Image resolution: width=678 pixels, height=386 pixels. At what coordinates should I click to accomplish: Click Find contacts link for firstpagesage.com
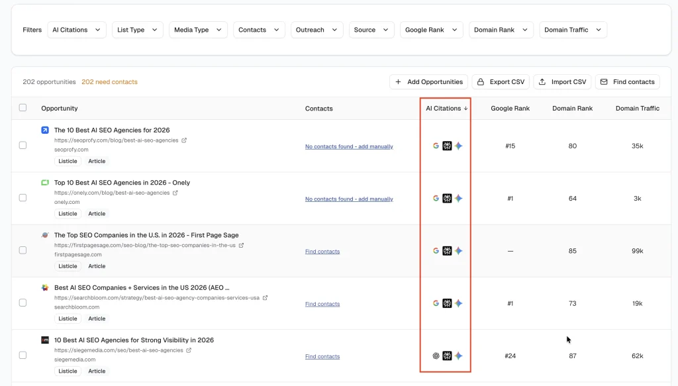[x=322, y=252]
